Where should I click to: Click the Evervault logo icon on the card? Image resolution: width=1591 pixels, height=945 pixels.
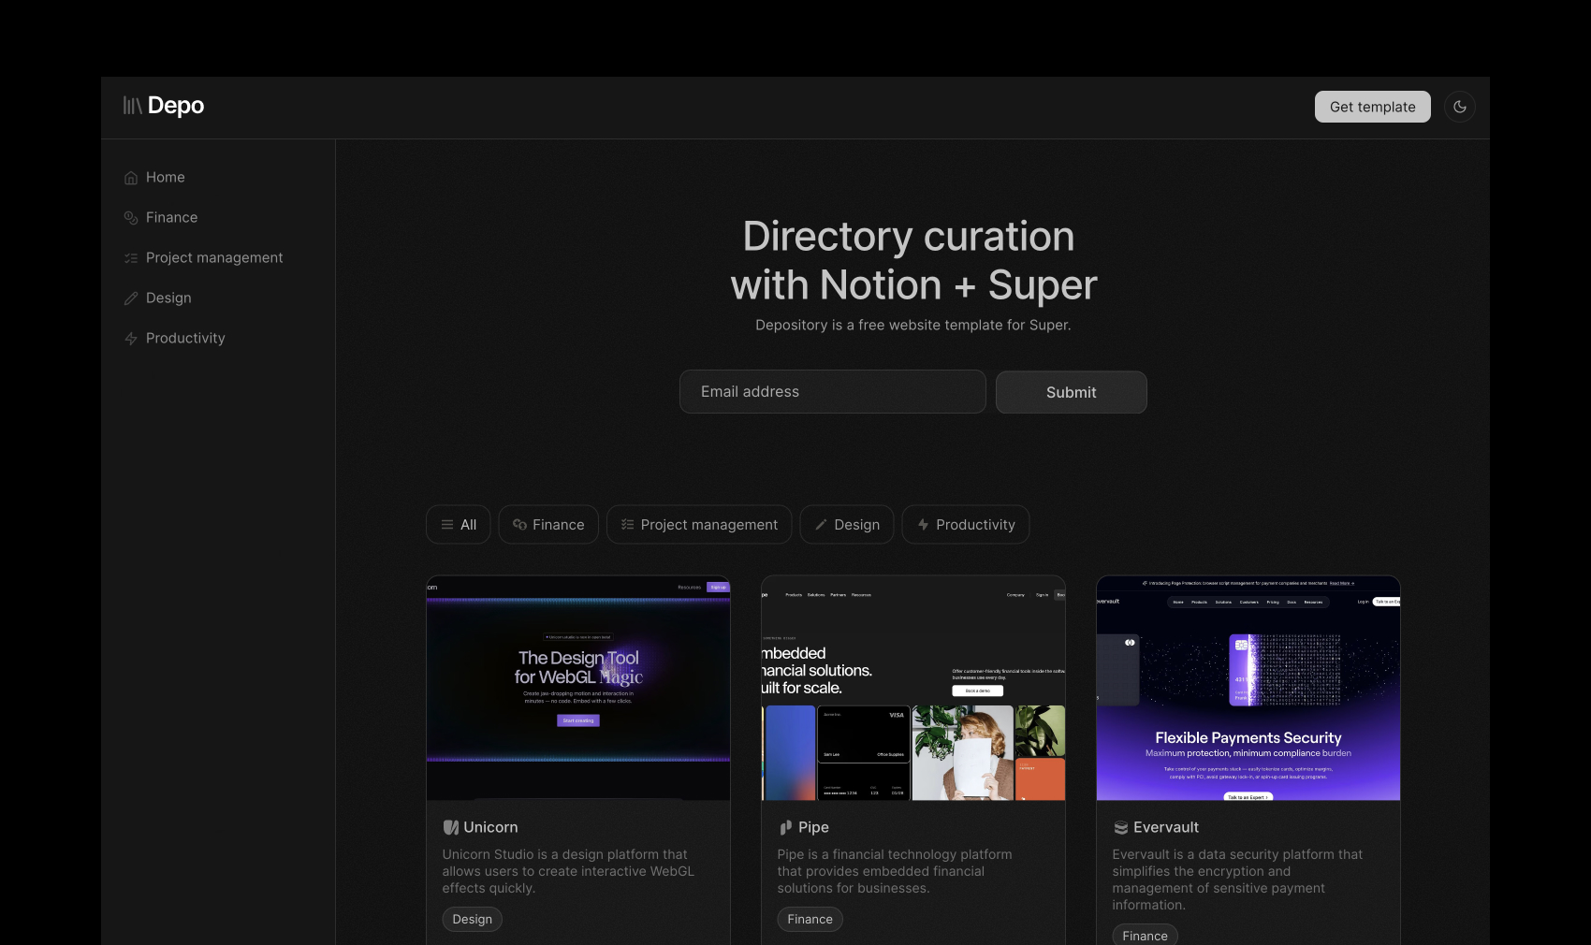click(1121, 827)
